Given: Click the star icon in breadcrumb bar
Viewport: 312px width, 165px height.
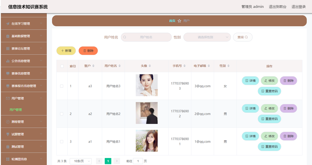Looking at the screenshot, I should 179,21.
